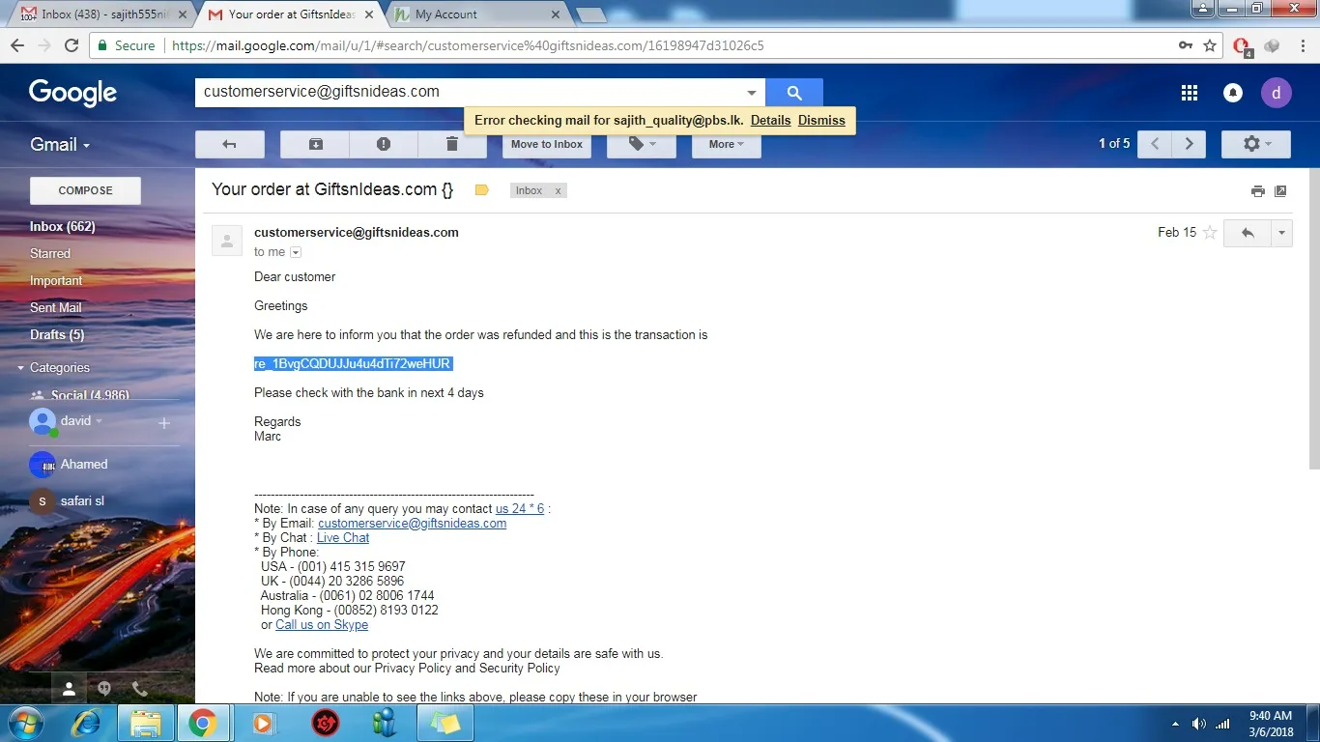Reply to the message with the arrow button
Viewport: 1320px width, 742px height.
[x=1248, y=233]
